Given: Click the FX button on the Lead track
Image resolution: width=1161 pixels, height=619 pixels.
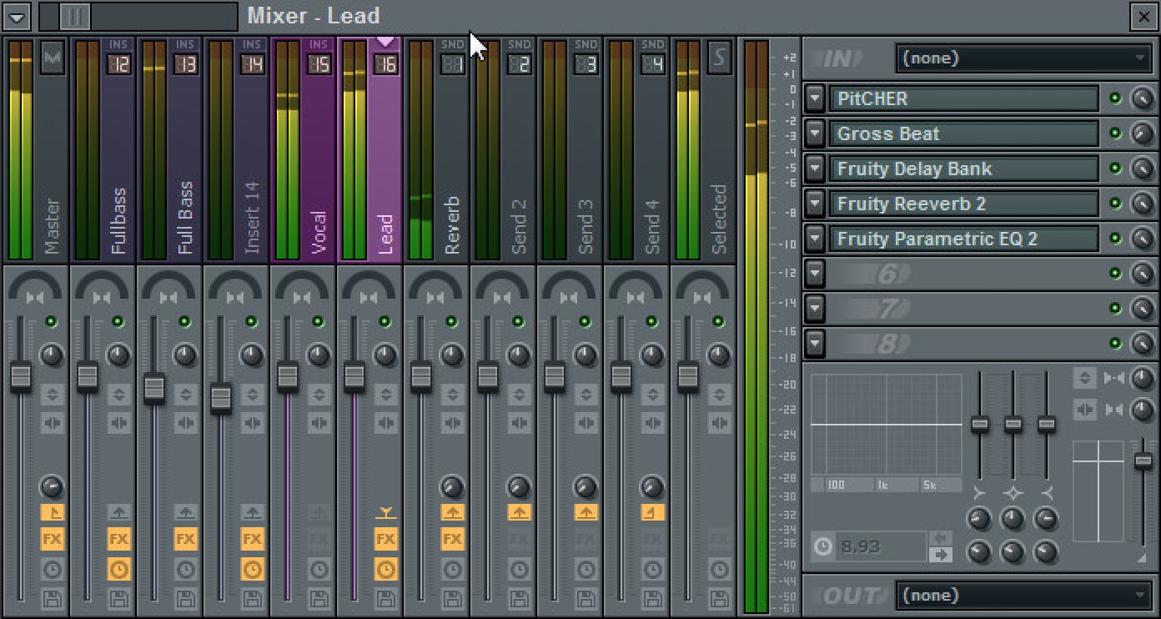Looking at the screenshot, I should click(385, 540).
